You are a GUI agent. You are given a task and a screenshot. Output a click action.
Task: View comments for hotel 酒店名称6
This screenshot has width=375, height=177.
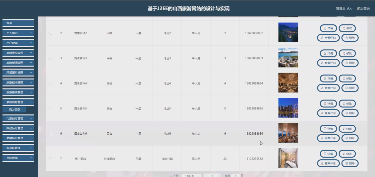328,138
